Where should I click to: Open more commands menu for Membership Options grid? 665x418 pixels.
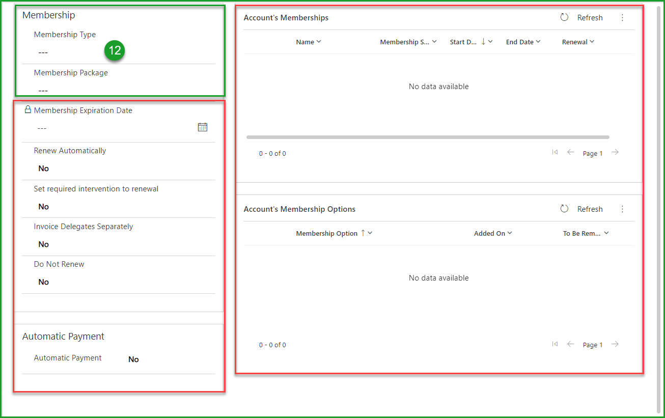point(622,209)
